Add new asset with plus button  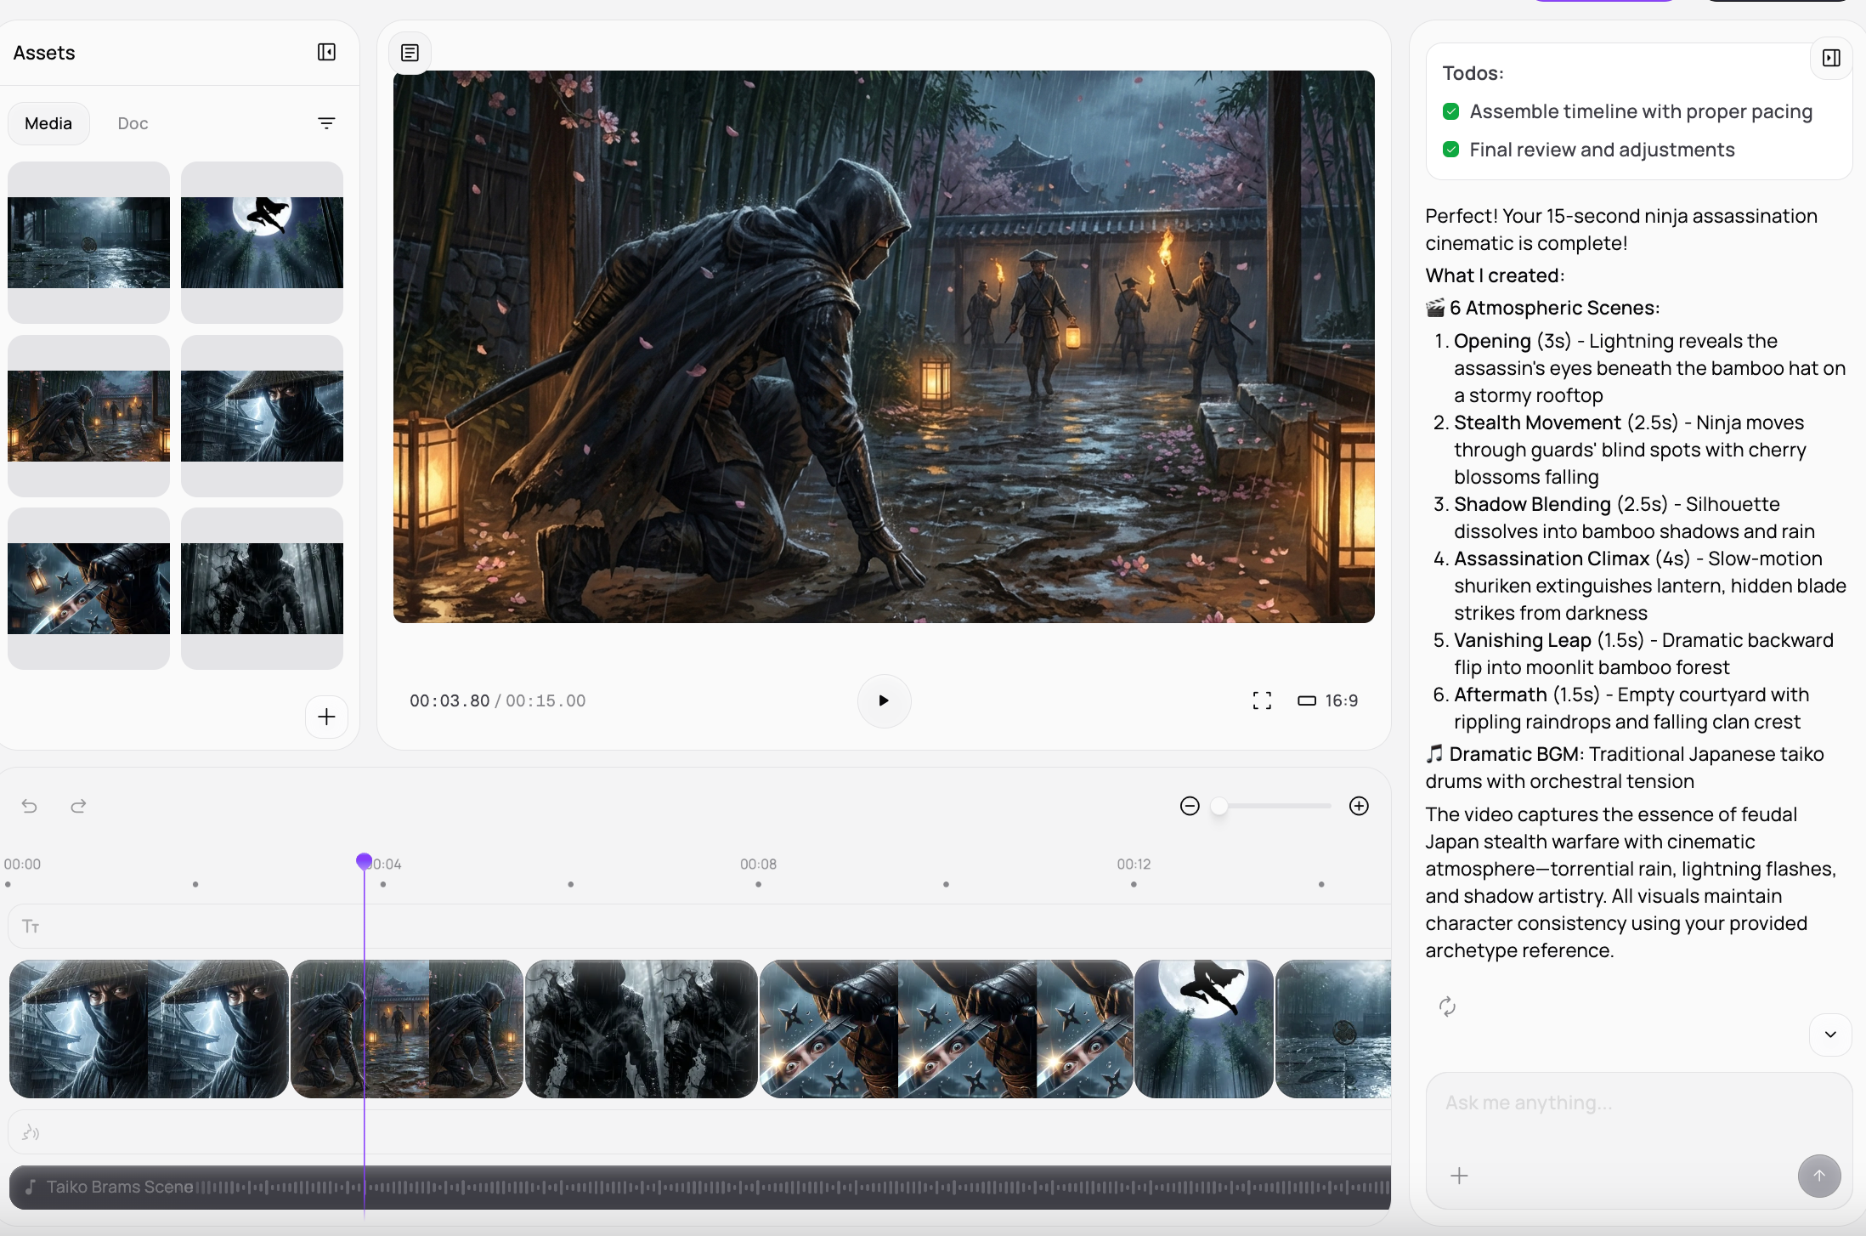point(326,717)
